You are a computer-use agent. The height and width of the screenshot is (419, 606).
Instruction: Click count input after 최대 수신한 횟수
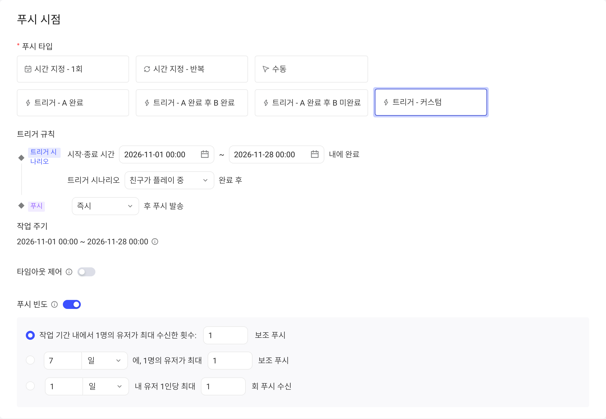coord(226,335)
